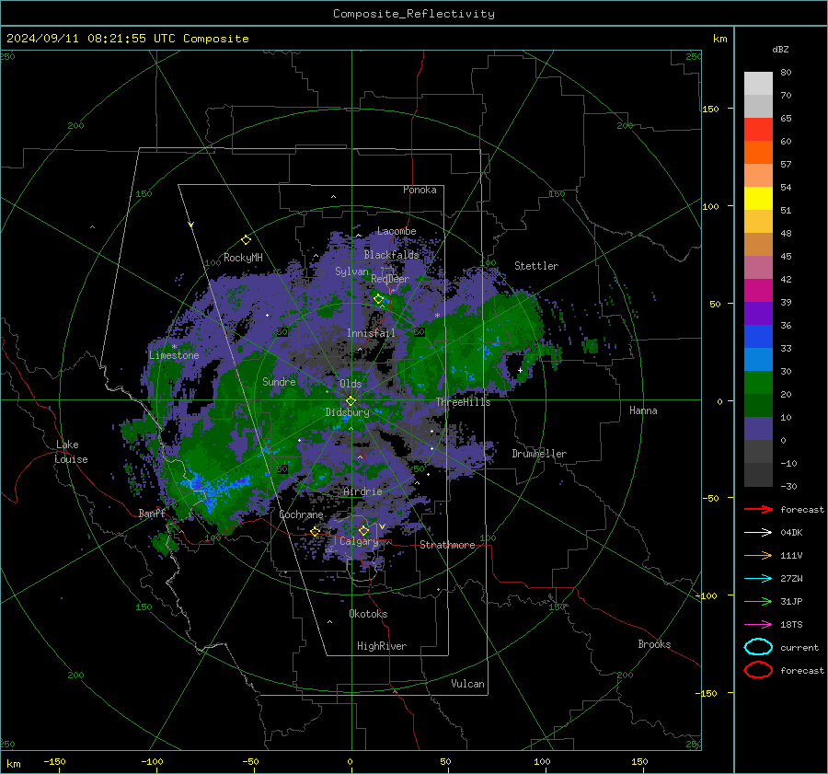This screenshot has height=774, width=828.
Task: Select the orange 111V arrow legend icon
Action: pyautogui.click(x=758, y=555)
